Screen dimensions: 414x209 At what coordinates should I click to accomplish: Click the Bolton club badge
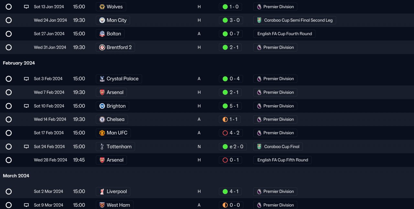102,34
